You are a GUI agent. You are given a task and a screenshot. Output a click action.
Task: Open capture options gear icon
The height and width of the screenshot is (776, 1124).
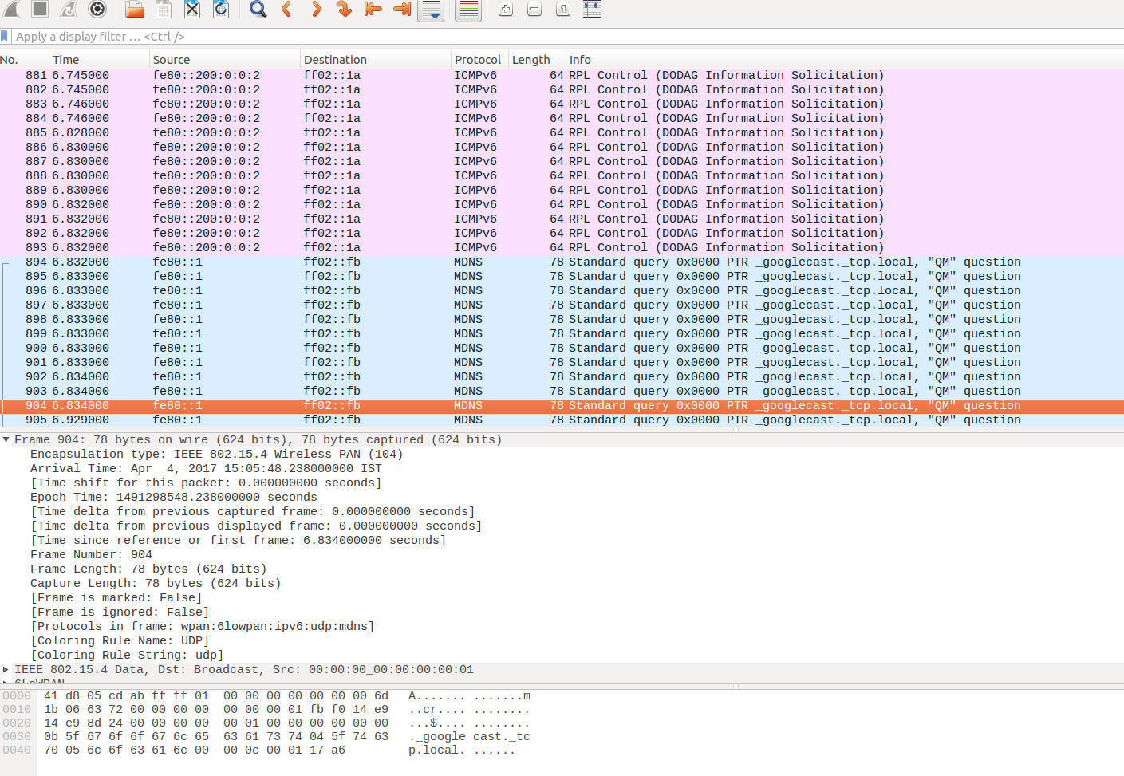pos(97,8)
